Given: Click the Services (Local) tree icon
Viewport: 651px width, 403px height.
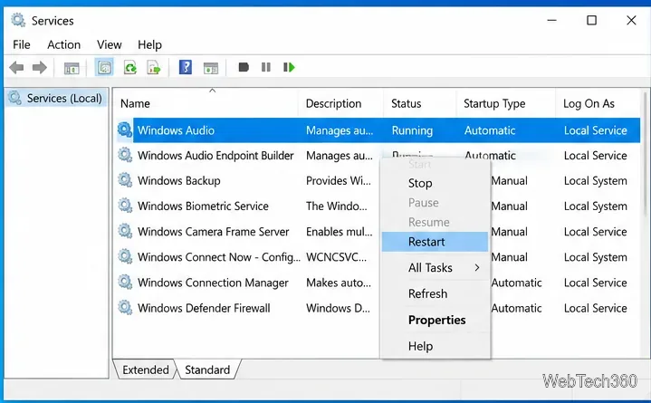Looking at the screenshot, I should (15, 98).
